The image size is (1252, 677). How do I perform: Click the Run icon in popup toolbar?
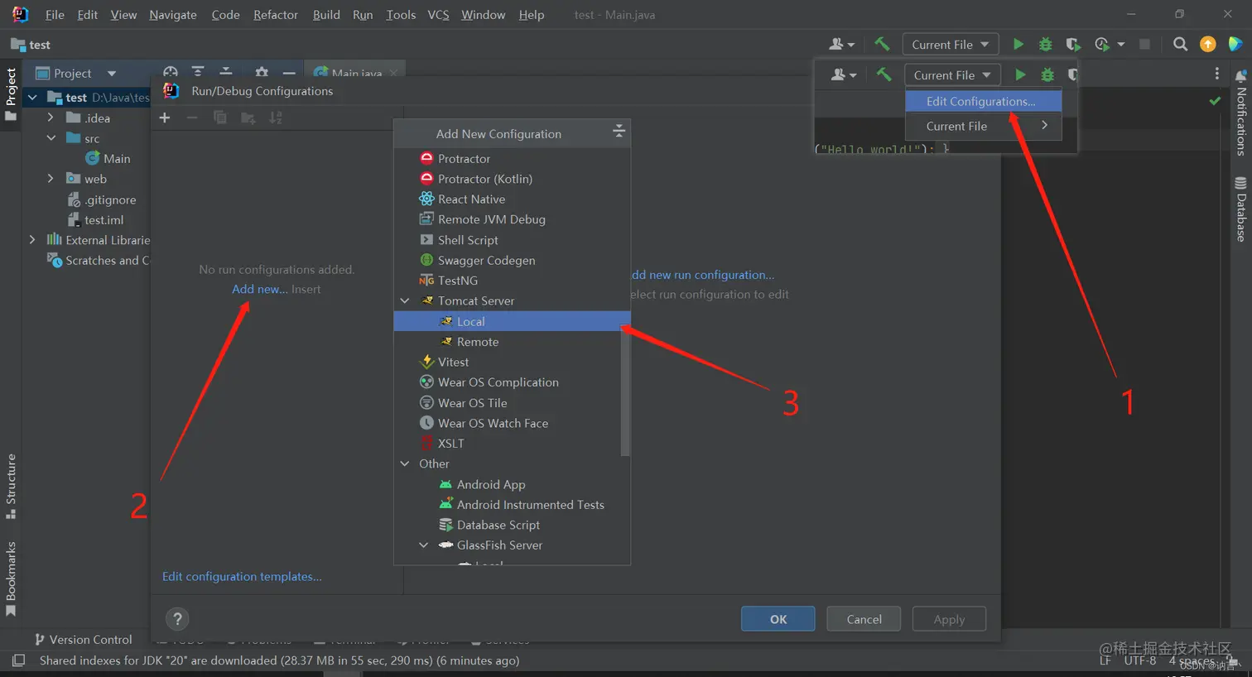click(x=1020, y=74)
